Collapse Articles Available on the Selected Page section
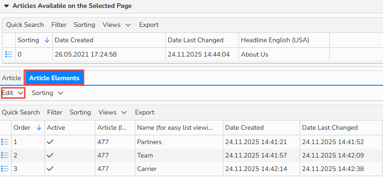383x177 pixels. 6,6
